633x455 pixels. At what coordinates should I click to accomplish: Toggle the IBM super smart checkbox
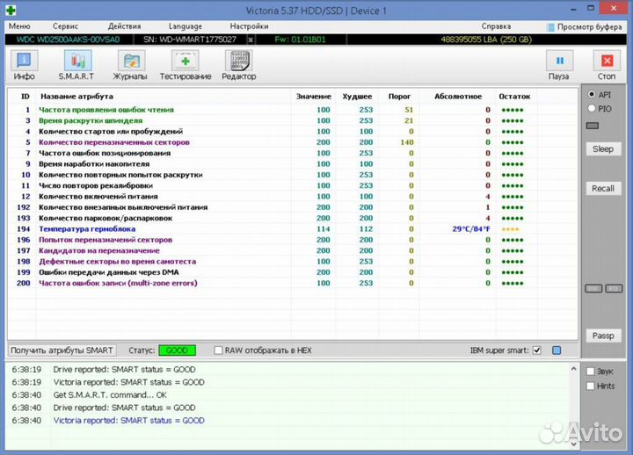(537, 350)
